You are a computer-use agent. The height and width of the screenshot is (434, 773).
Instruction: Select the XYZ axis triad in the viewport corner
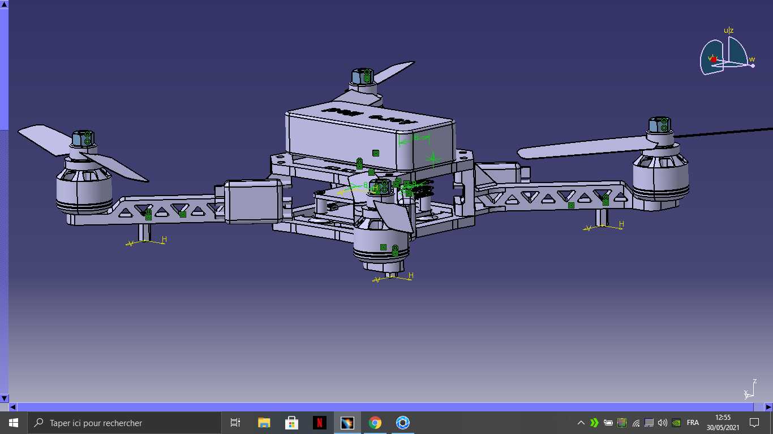point(750,389)
